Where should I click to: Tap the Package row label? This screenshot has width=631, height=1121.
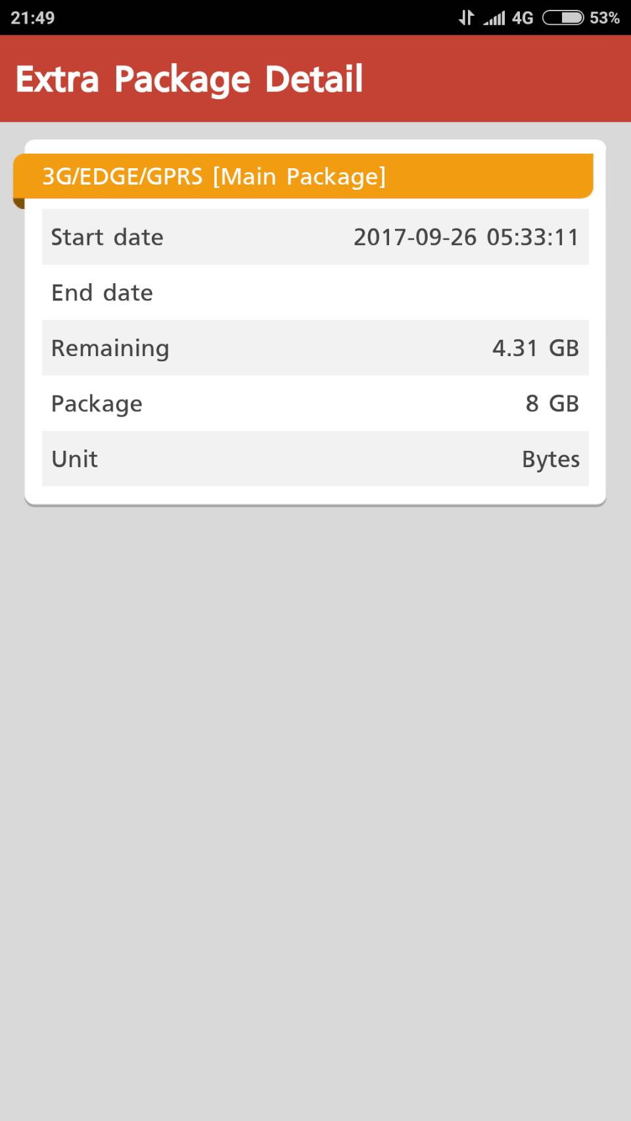[97, 403]
